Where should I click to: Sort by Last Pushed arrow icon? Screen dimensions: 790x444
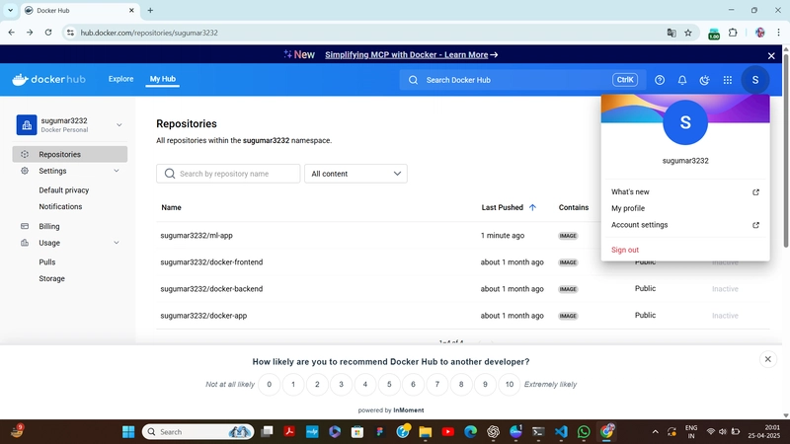point(532,207)
